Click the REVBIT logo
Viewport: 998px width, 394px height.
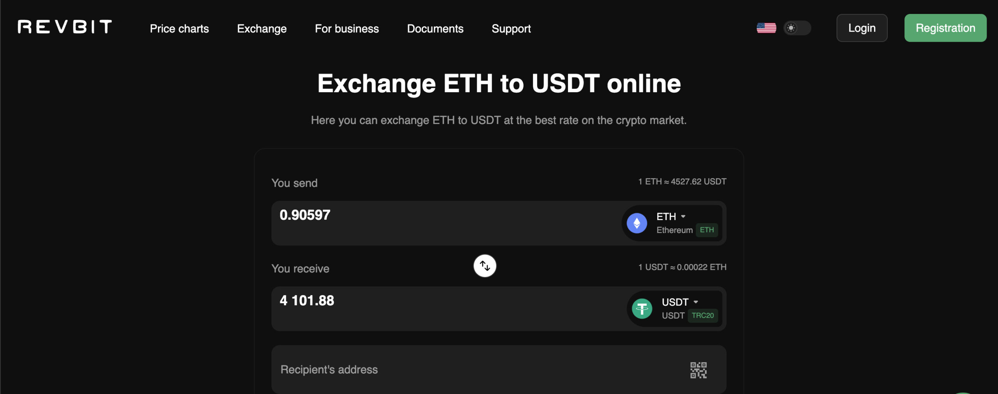(65, 27)
